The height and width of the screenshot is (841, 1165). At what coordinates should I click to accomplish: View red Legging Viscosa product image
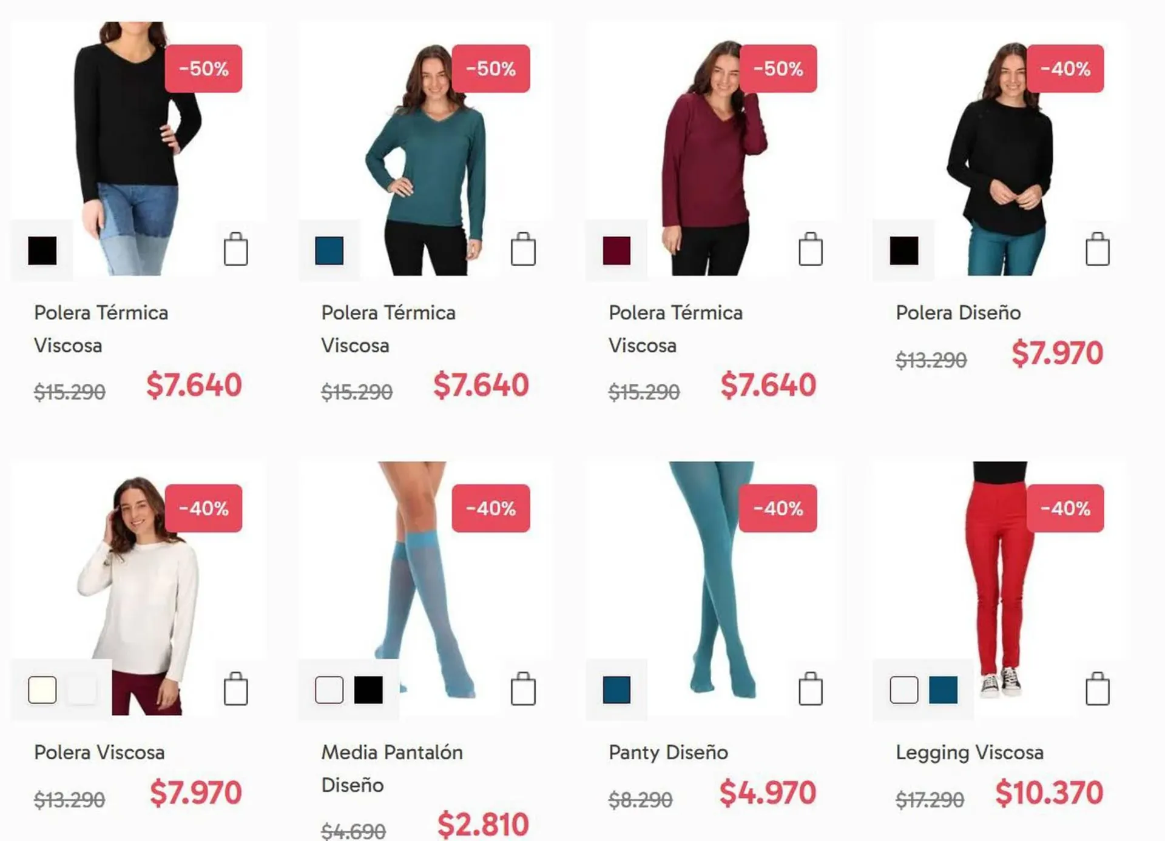point(999,582)
